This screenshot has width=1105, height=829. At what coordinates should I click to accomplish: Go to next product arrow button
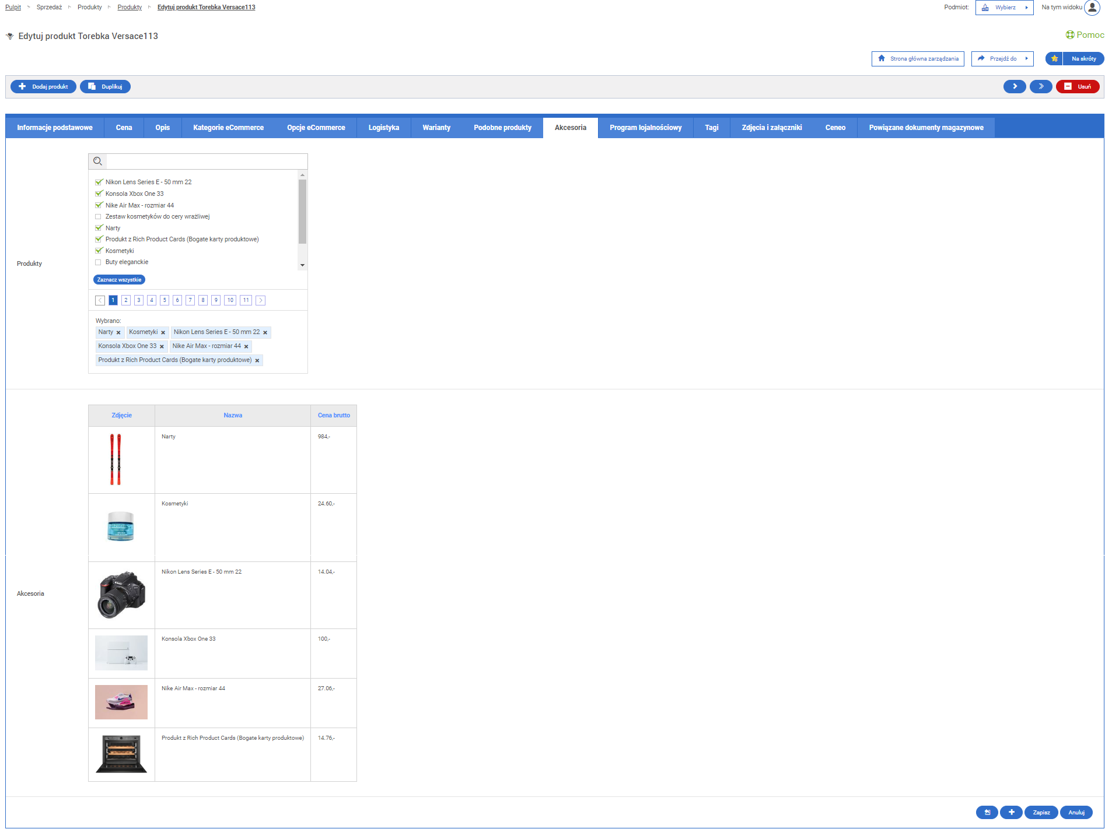click(1015, 87)
